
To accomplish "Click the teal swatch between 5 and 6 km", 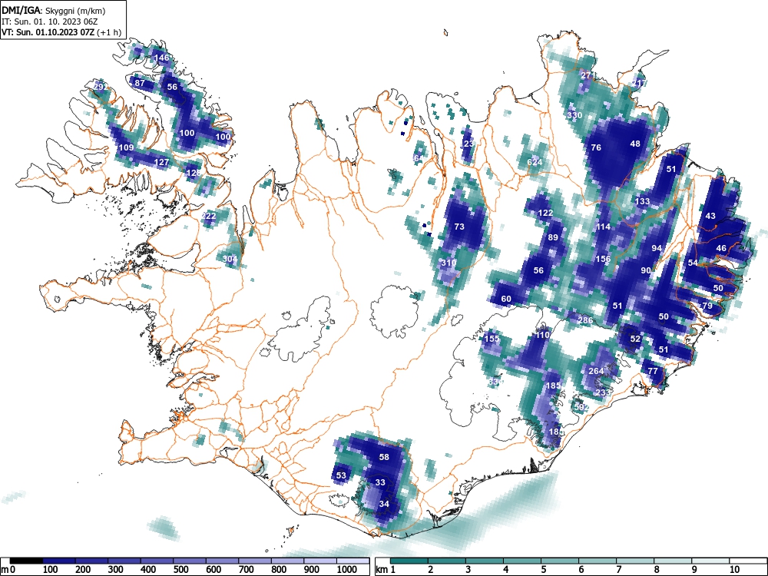I will coord(560,561).
